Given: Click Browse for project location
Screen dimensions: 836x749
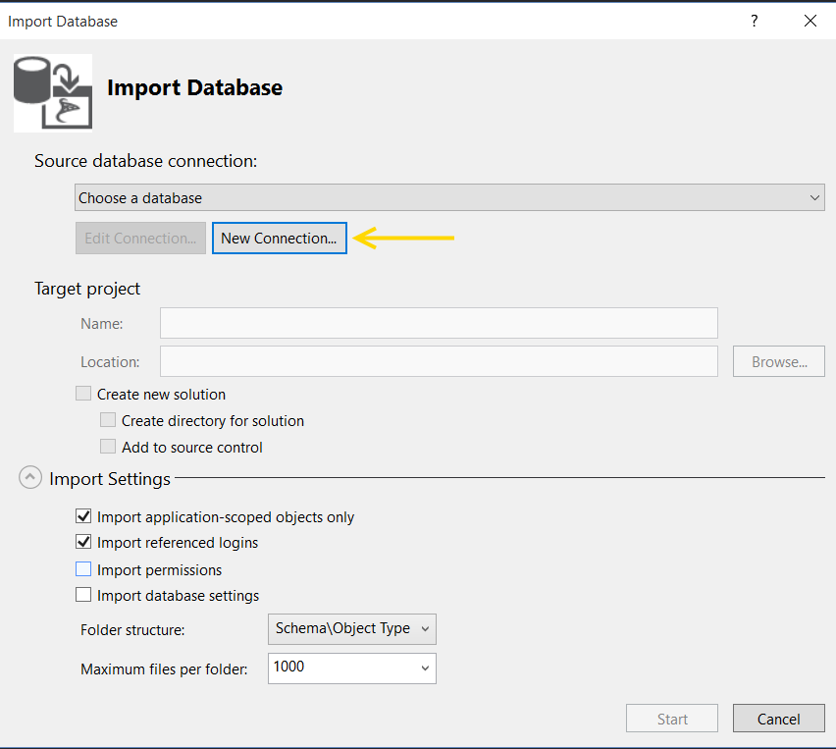Looking at the screenshot, I should tap(778, 361).
